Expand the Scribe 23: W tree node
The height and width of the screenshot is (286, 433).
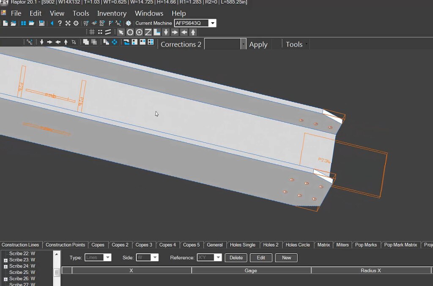[x=5, y=260]
